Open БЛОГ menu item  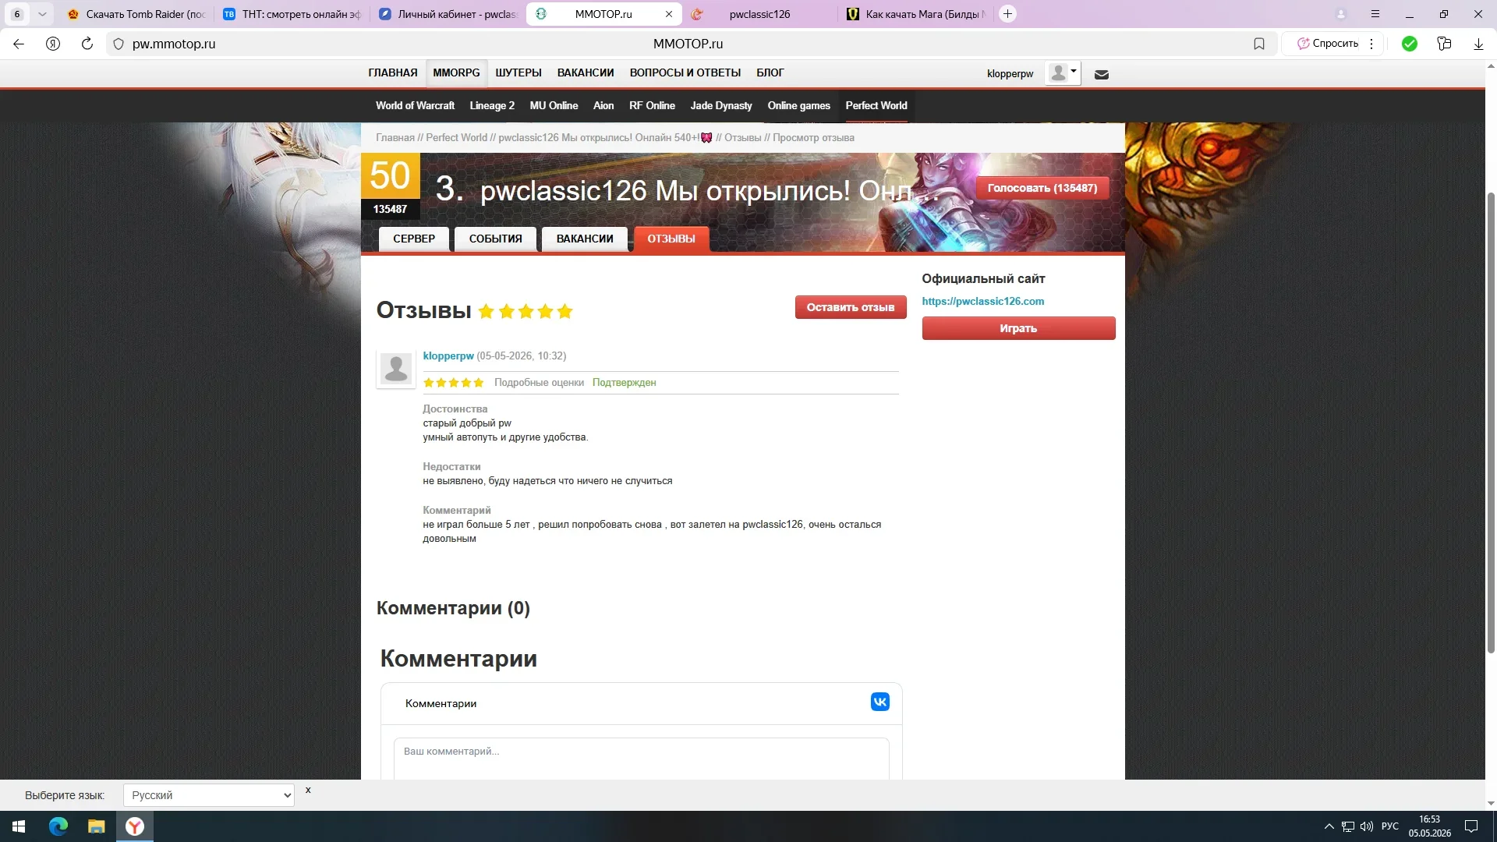(x=770, y=73)
